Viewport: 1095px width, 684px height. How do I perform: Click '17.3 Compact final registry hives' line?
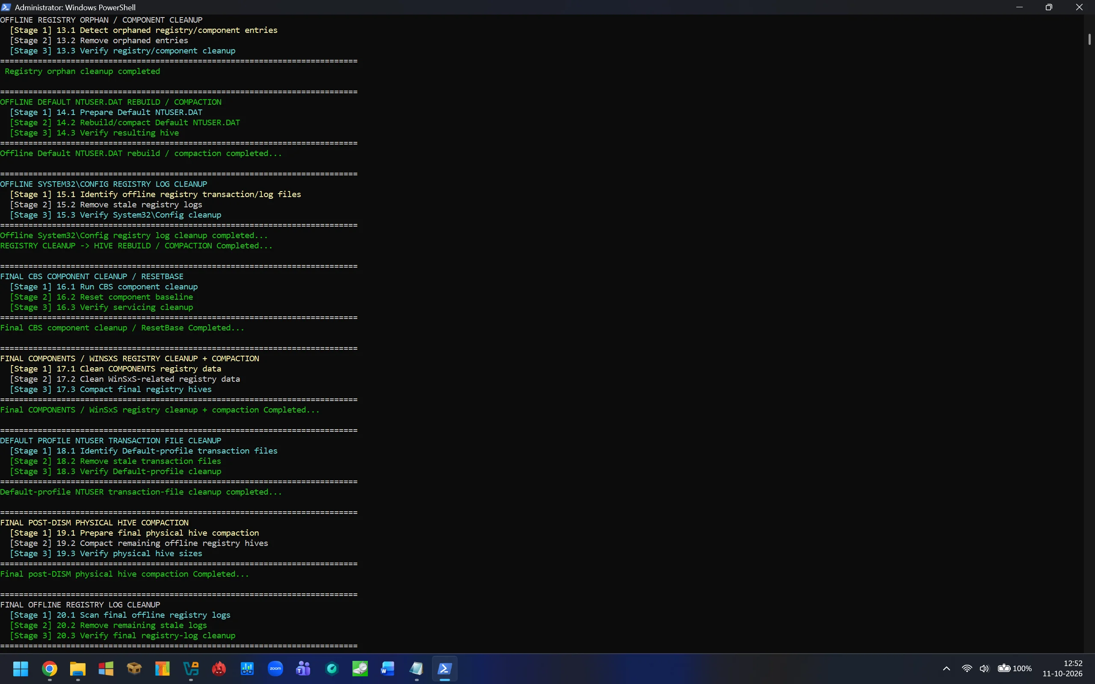(111, 389)
